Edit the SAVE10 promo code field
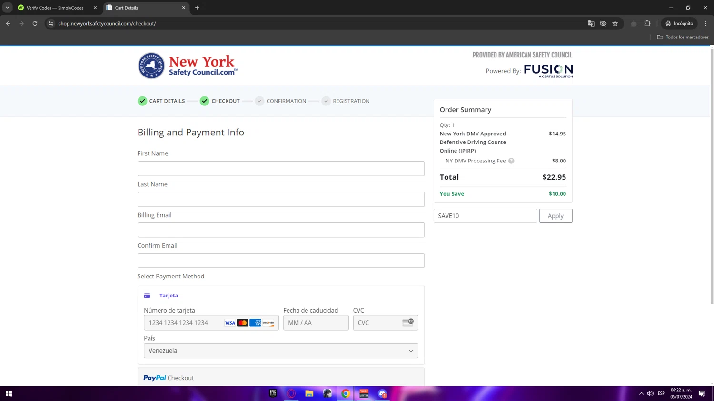Screen dimensions: 714x401 click(x=485, y=216)
